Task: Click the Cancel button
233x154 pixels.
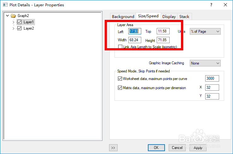Action: pos(177,147)
